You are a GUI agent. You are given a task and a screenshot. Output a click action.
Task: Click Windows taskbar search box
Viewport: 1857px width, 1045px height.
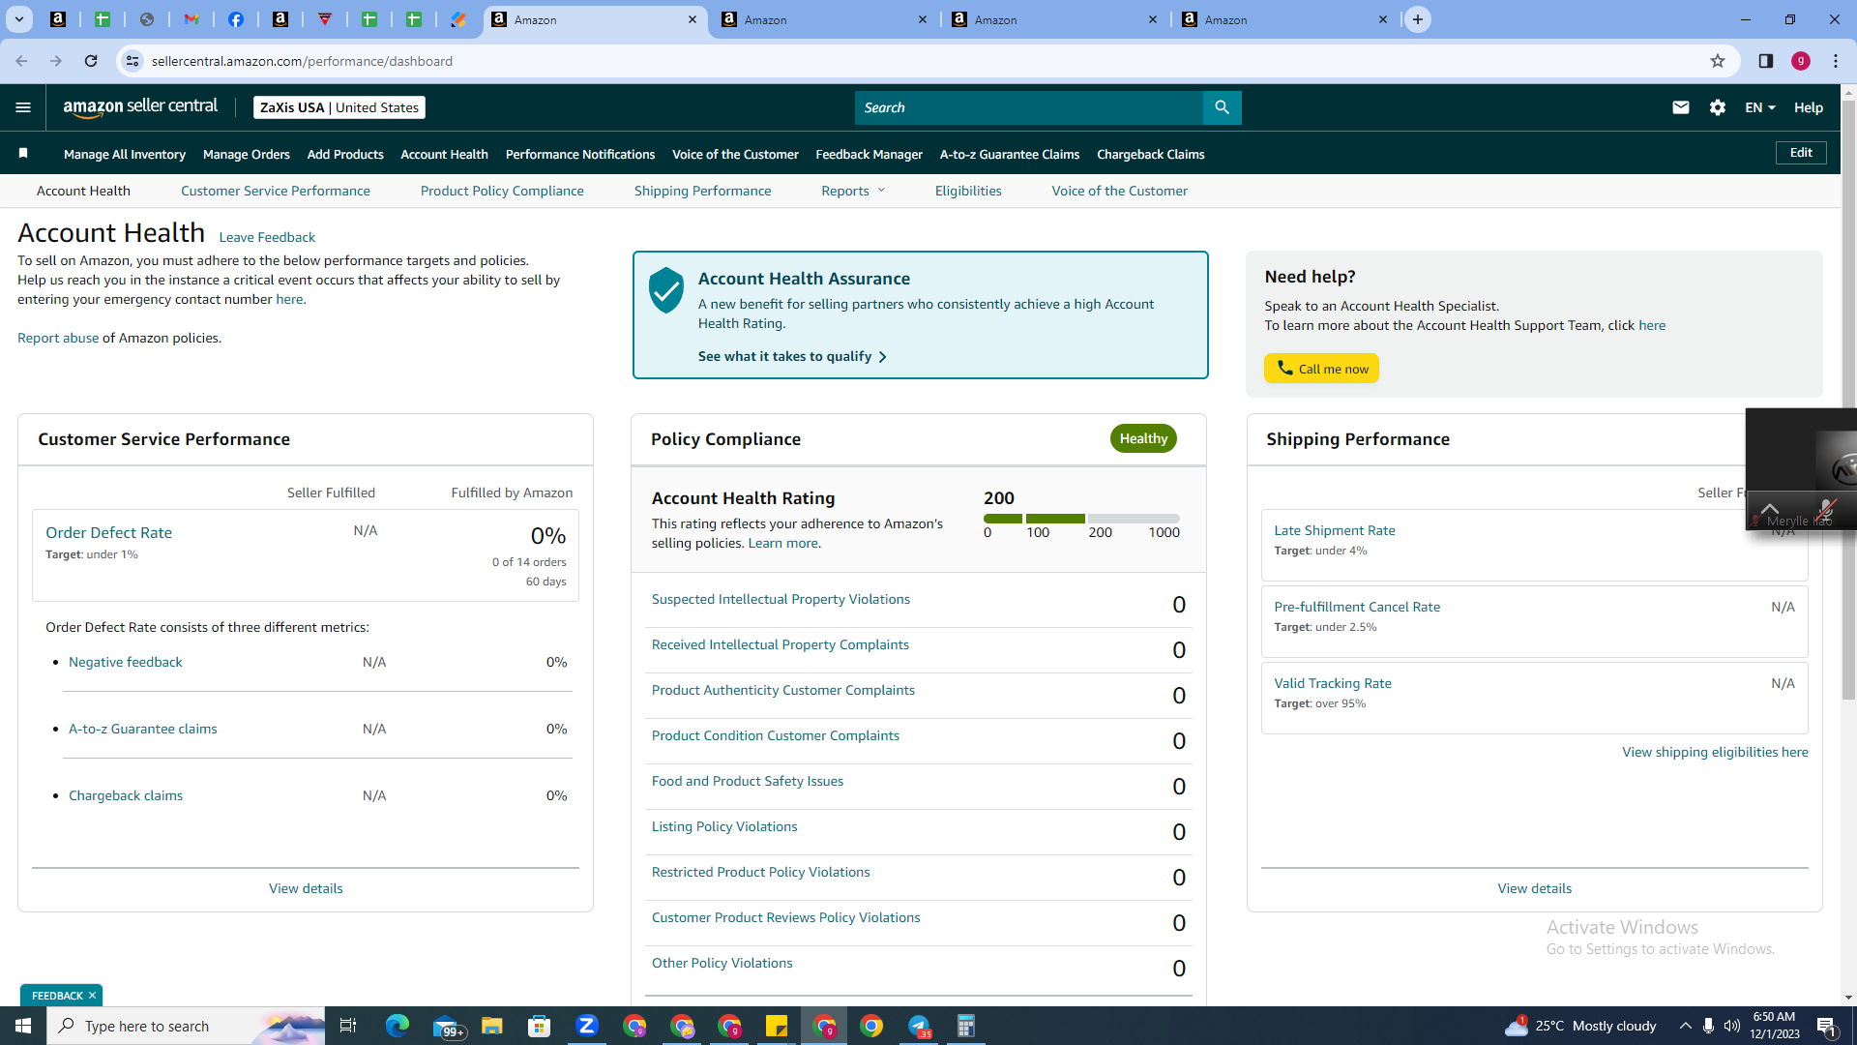pos(186,1026)
